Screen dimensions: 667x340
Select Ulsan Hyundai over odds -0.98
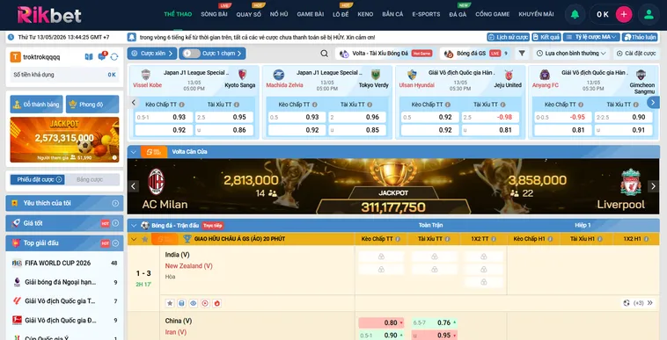pyautogui.click(x=490, y=117)
